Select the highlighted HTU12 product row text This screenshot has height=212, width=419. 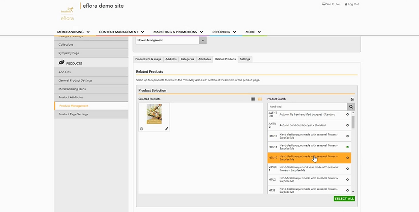[x=309, y=158]
